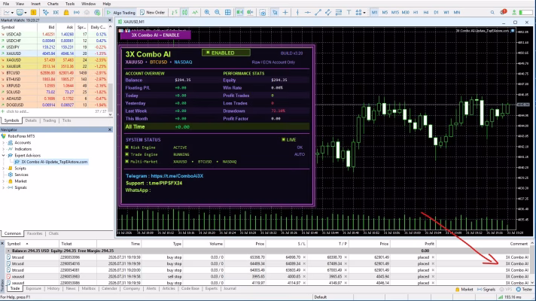
Task: Expand the Market node in Navigator
Action: coord(4,181)
